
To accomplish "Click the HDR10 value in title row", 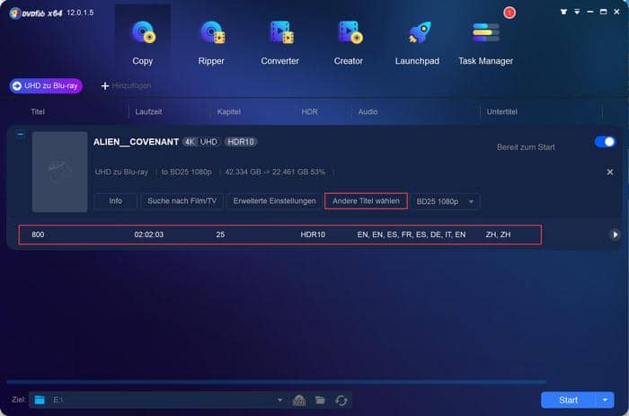I will (313, 235).
